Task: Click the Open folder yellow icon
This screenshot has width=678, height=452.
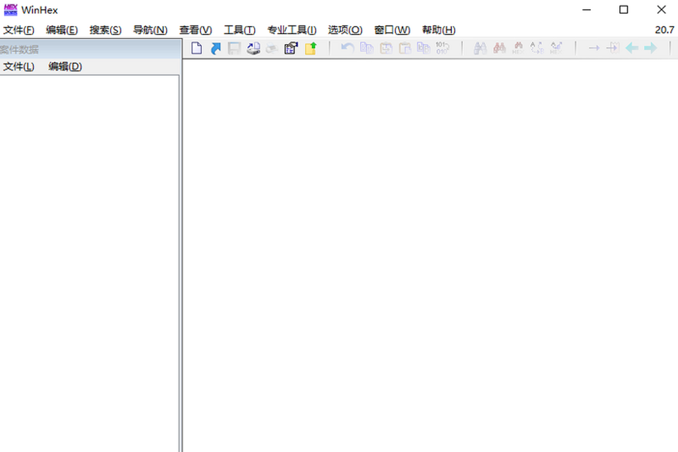Action: [x=311, y=49]
